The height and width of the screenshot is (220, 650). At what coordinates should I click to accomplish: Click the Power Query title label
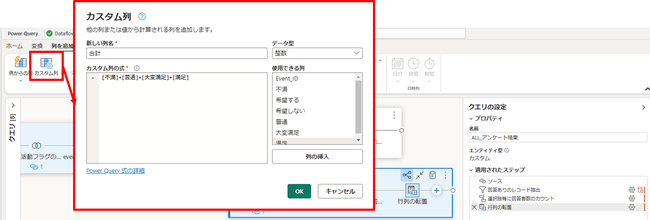click(23, 33)
